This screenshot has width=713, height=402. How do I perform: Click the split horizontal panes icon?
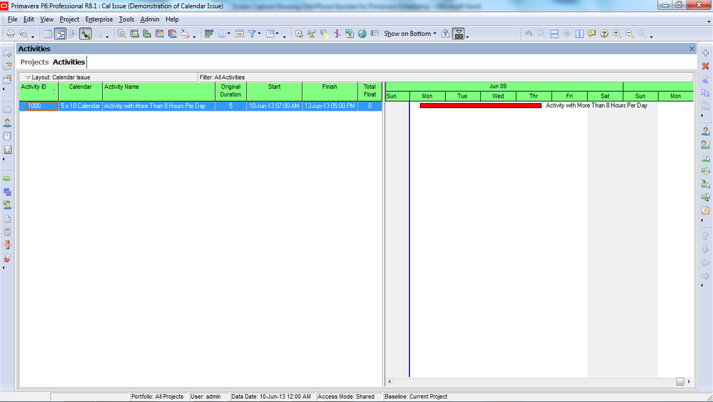554,34
